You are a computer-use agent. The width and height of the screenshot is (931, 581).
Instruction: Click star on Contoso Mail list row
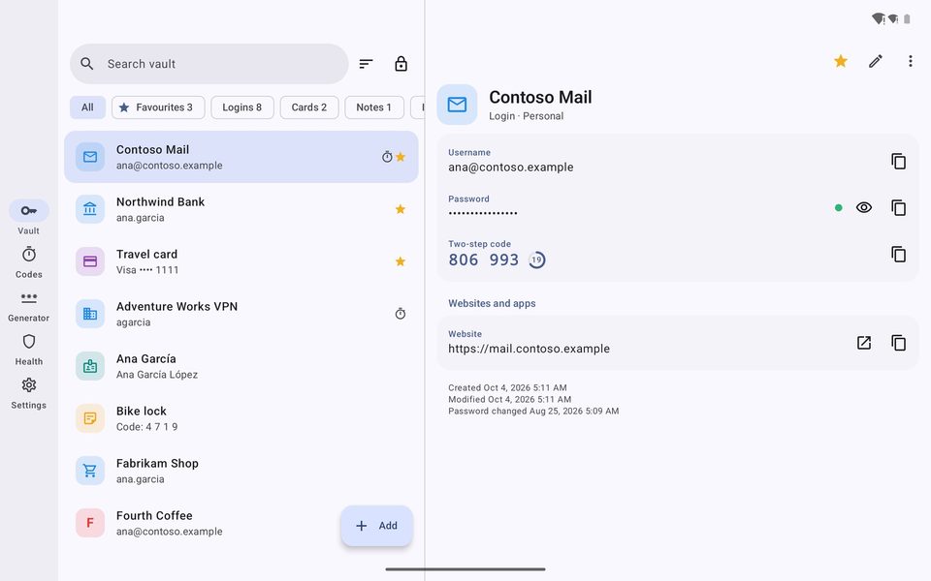point(401,157)
